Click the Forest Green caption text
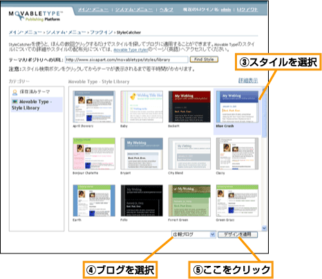The width and height of the screenshot is (322, 279). pyautogui.click(x=178, y=220)
